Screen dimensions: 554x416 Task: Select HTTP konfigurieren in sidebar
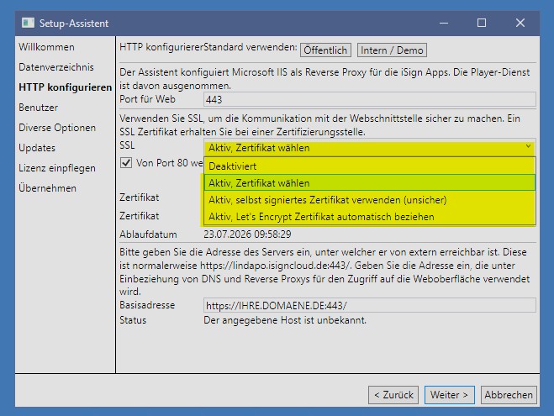pos(66,87)
